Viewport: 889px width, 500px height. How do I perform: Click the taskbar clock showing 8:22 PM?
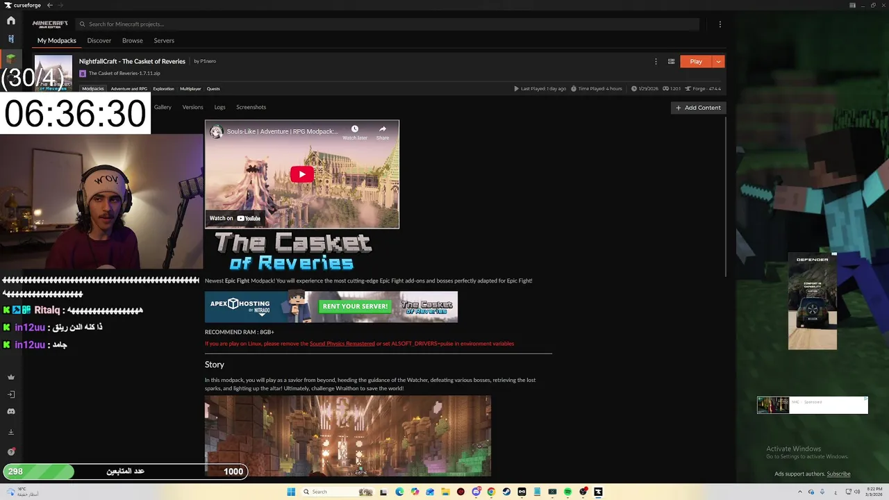tap(874, 492)
